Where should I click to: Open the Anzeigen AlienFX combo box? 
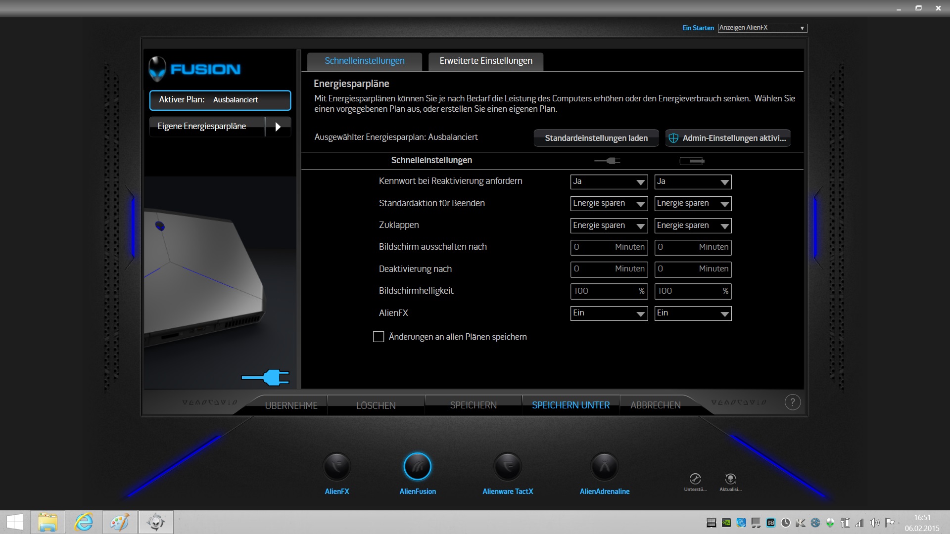pyautogui.click(x=762, y=28)
